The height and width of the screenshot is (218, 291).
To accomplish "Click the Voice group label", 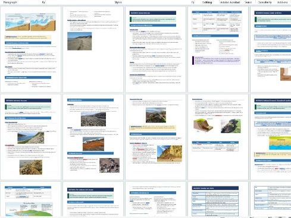I will (248, 2).
